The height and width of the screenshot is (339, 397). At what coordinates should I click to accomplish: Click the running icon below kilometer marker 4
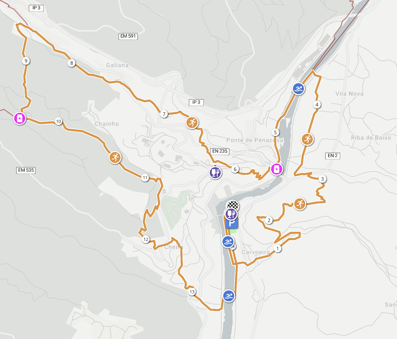click(307, 139)
